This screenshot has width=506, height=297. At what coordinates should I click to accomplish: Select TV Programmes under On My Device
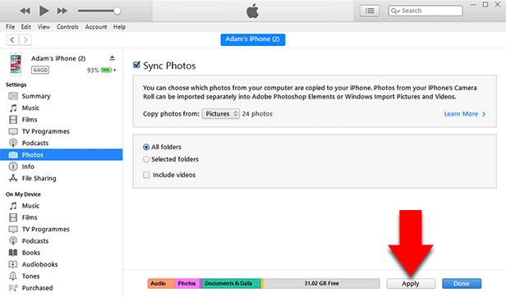[62, 229]
